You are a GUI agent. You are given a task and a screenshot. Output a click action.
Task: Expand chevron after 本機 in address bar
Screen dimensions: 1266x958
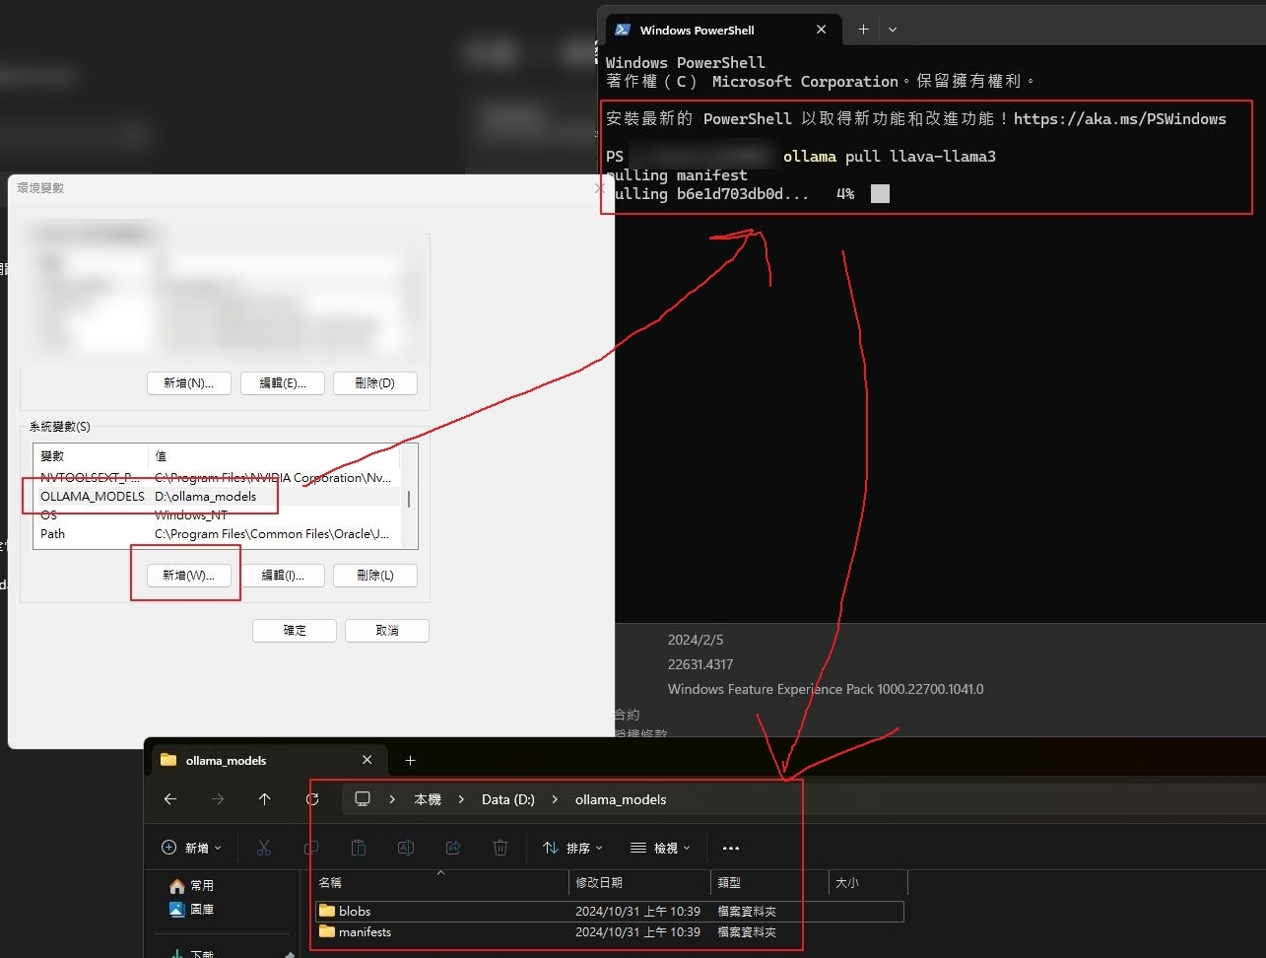461,799
